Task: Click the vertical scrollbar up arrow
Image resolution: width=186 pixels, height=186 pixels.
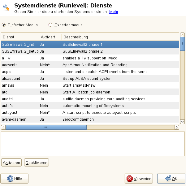Action: tap(182, 35)
